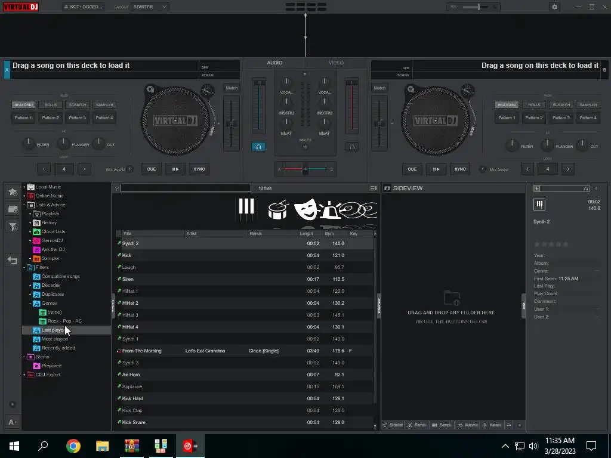Viewport: 611px width, 458px height.
Task: Click the prelisten play icon in info panel
Action: (536, 188)
